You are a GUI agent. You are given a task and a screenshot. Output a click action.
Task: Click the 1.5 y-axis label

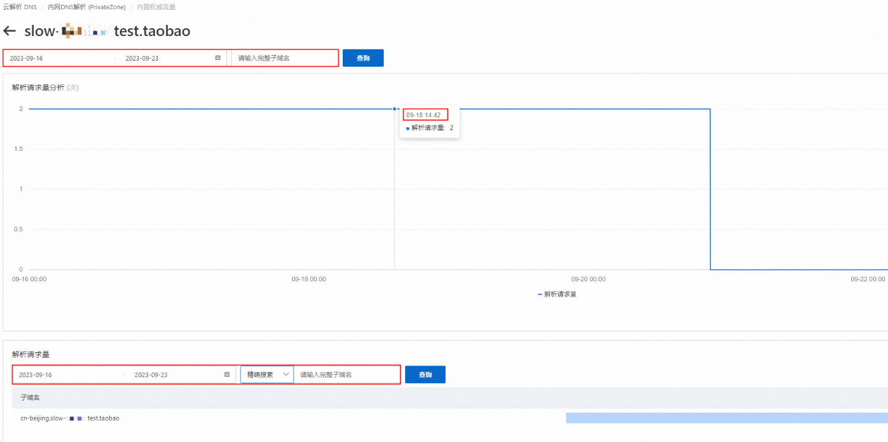[x=19, y=149]
